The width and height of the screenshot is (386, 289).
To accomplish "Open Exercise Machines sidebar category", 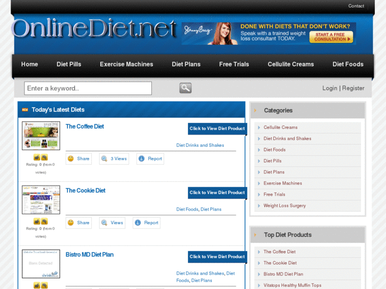I will pos(282,183).
